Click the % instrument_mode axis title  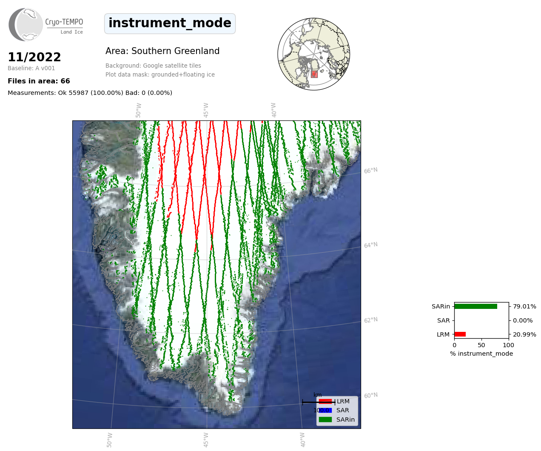point(481,354)
